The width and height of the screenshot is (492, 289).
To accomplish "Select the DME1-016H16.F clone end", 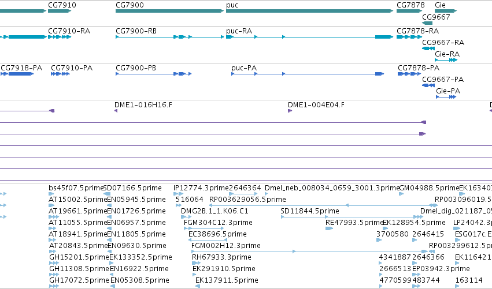I will (x=143, y=105).
